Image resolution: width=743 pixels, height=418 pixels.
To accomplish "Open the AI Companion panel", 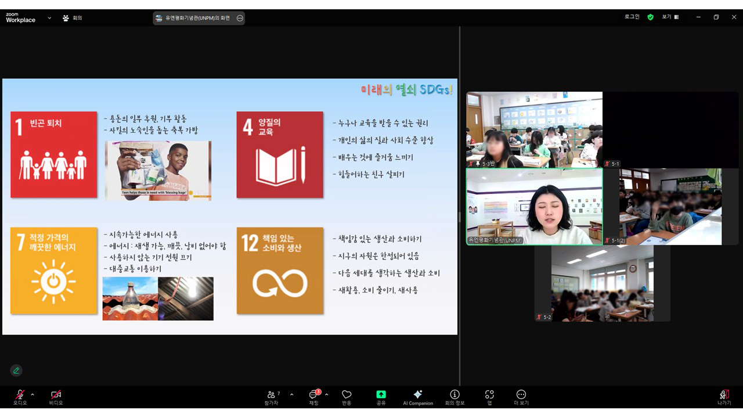I will pyautogui.click(x=418, y=398).
